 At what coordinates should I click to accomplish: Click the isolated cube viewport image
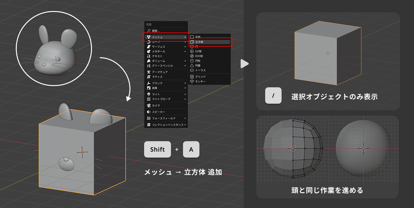click(328, 53)
